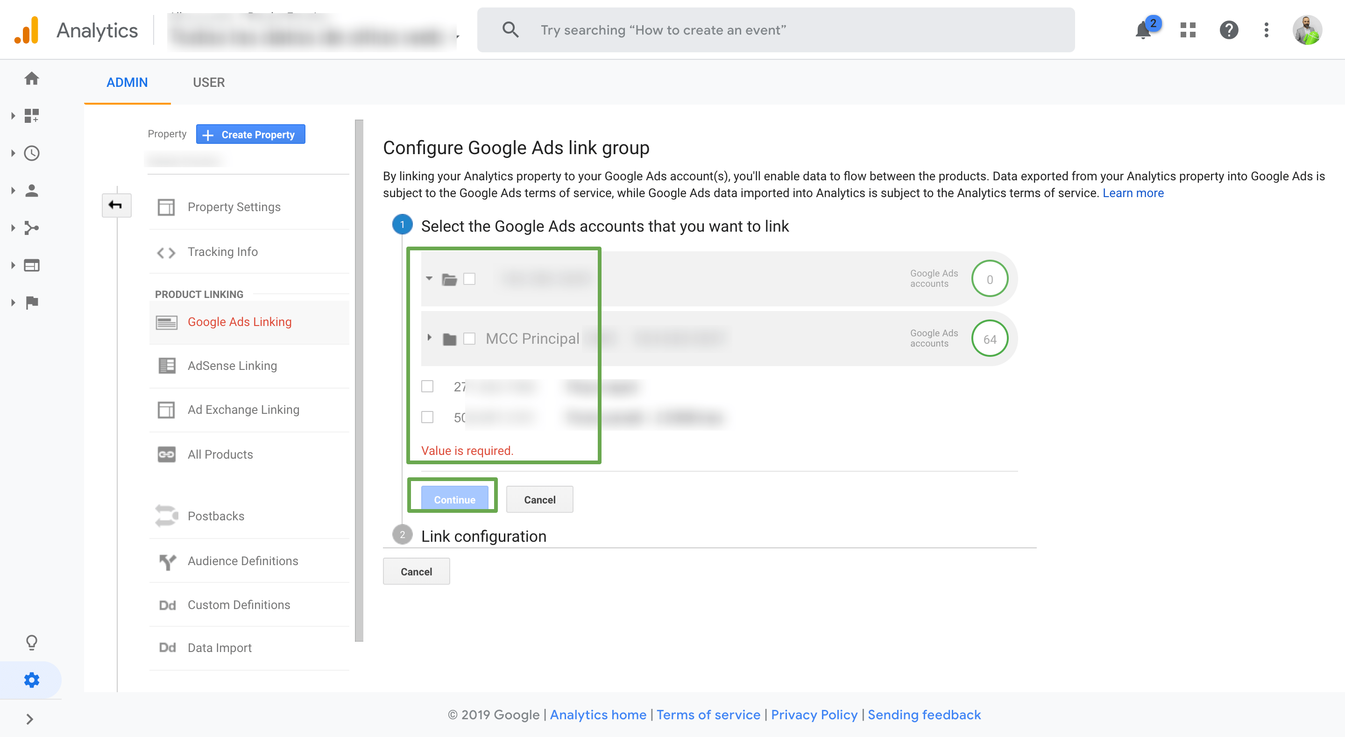This screenshot has height=737, width=1345.
Task: Open Sending feedback footer link
Action: tap(924, 715)
